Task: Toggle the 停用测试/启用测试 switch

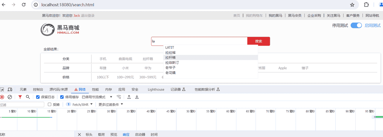Action: coord(356,26)
